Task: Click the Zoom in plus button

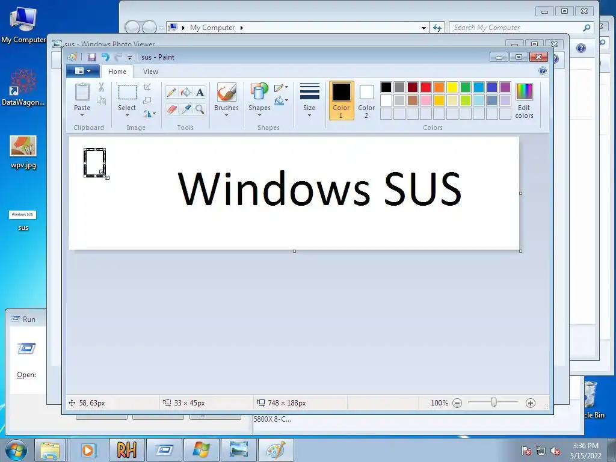Action: (531, 403)
